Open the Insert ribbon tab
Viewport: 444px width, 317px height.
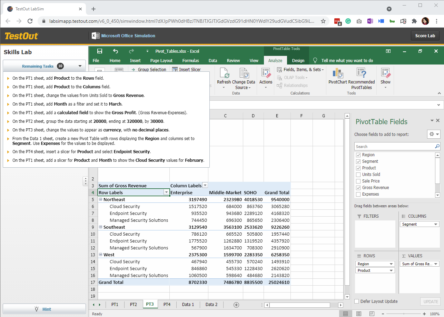tap(135, 60)
